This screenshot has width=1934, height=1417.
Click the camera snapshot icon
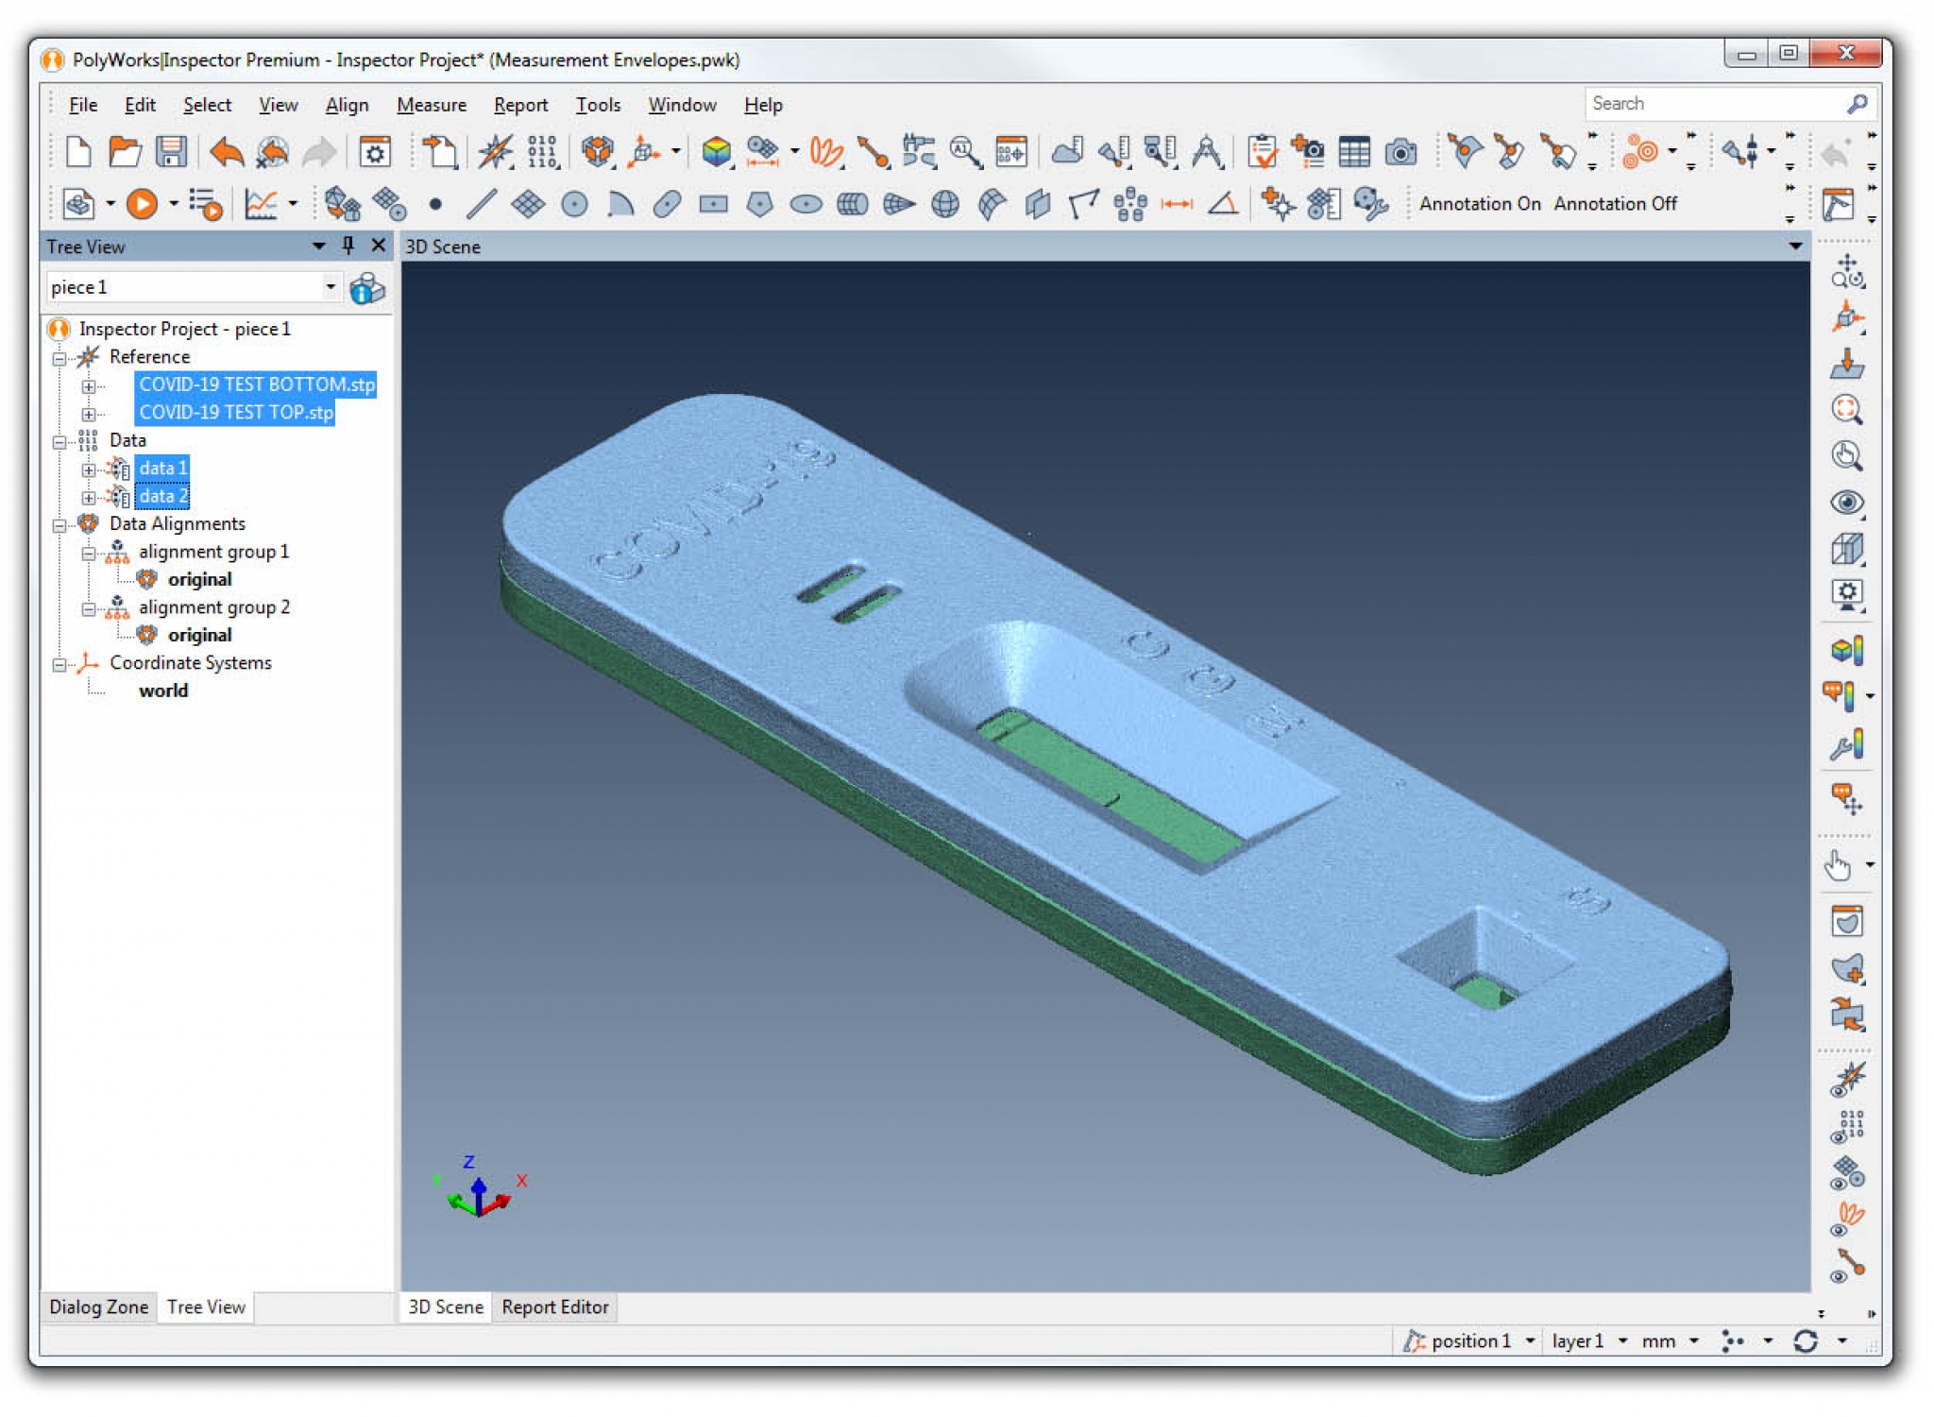1400,151
